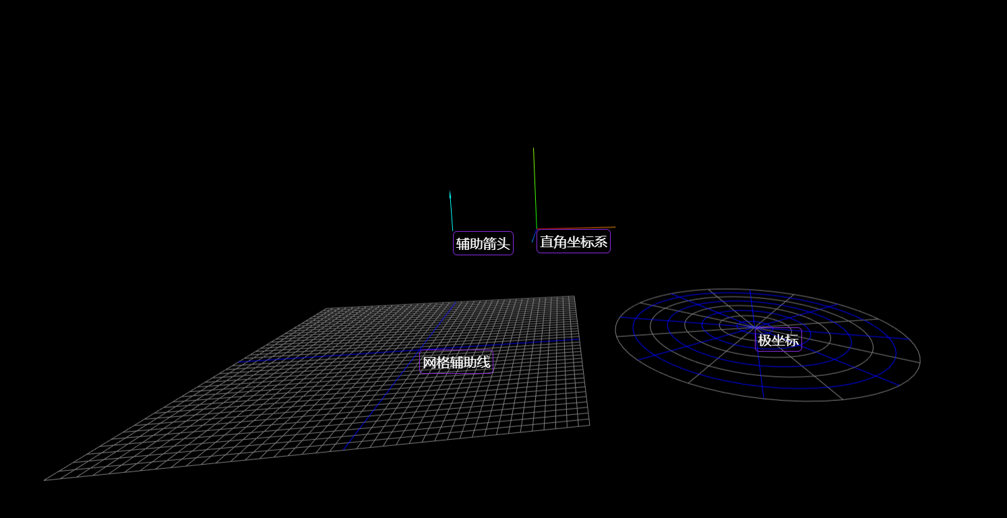
Task: Click the 辅助箭头 label
Action: [x=483, y=243]
